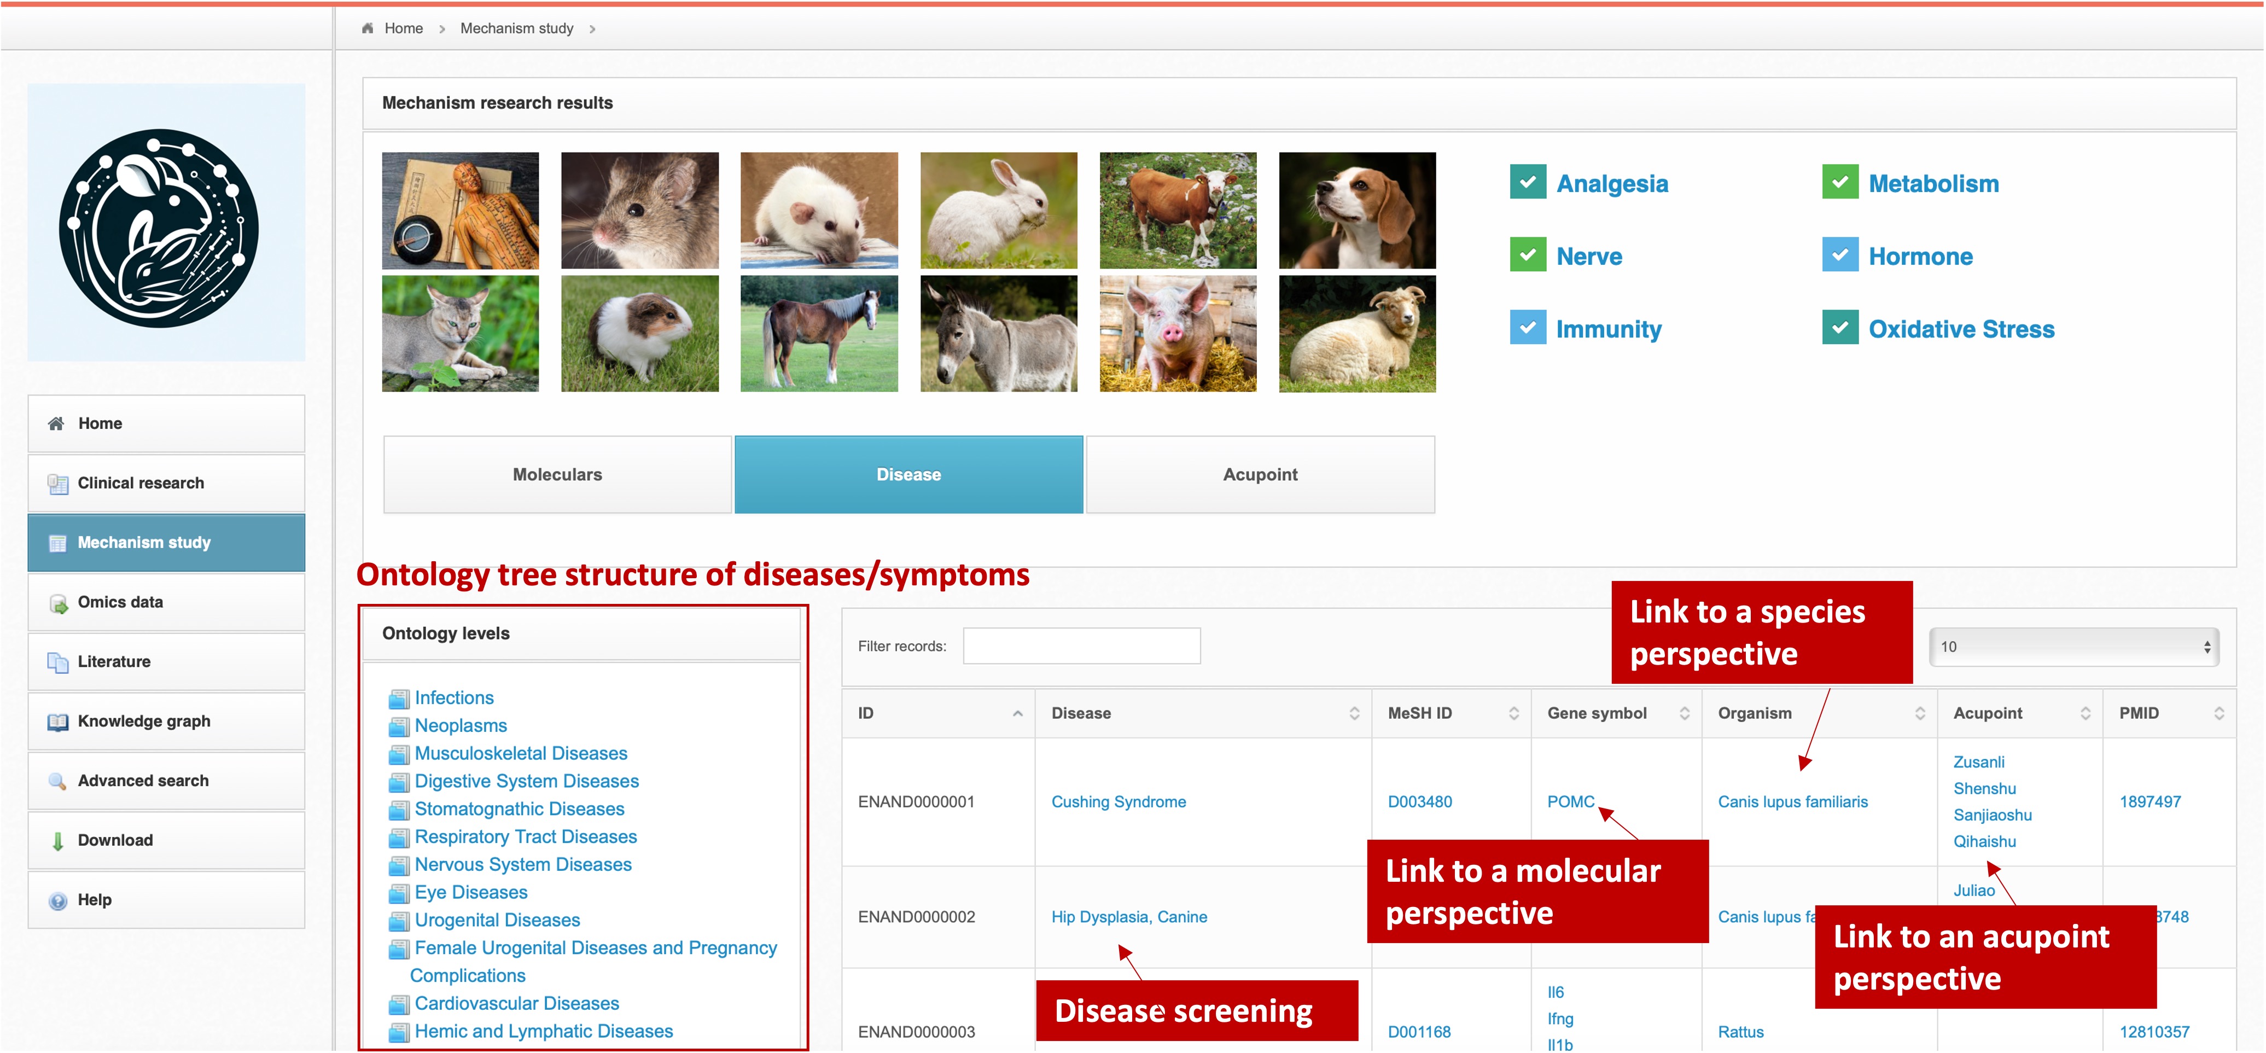Click the Clinical research sidebar icon
2266x1053 pixels.
pyautogui.click(x=58, y=484)
